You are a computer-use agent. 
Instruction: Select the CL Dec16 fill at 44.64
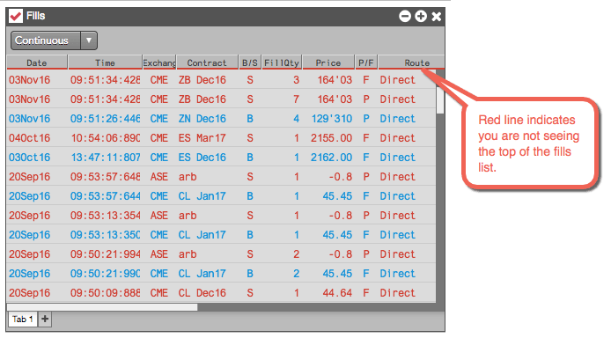[x=221, y=293]
